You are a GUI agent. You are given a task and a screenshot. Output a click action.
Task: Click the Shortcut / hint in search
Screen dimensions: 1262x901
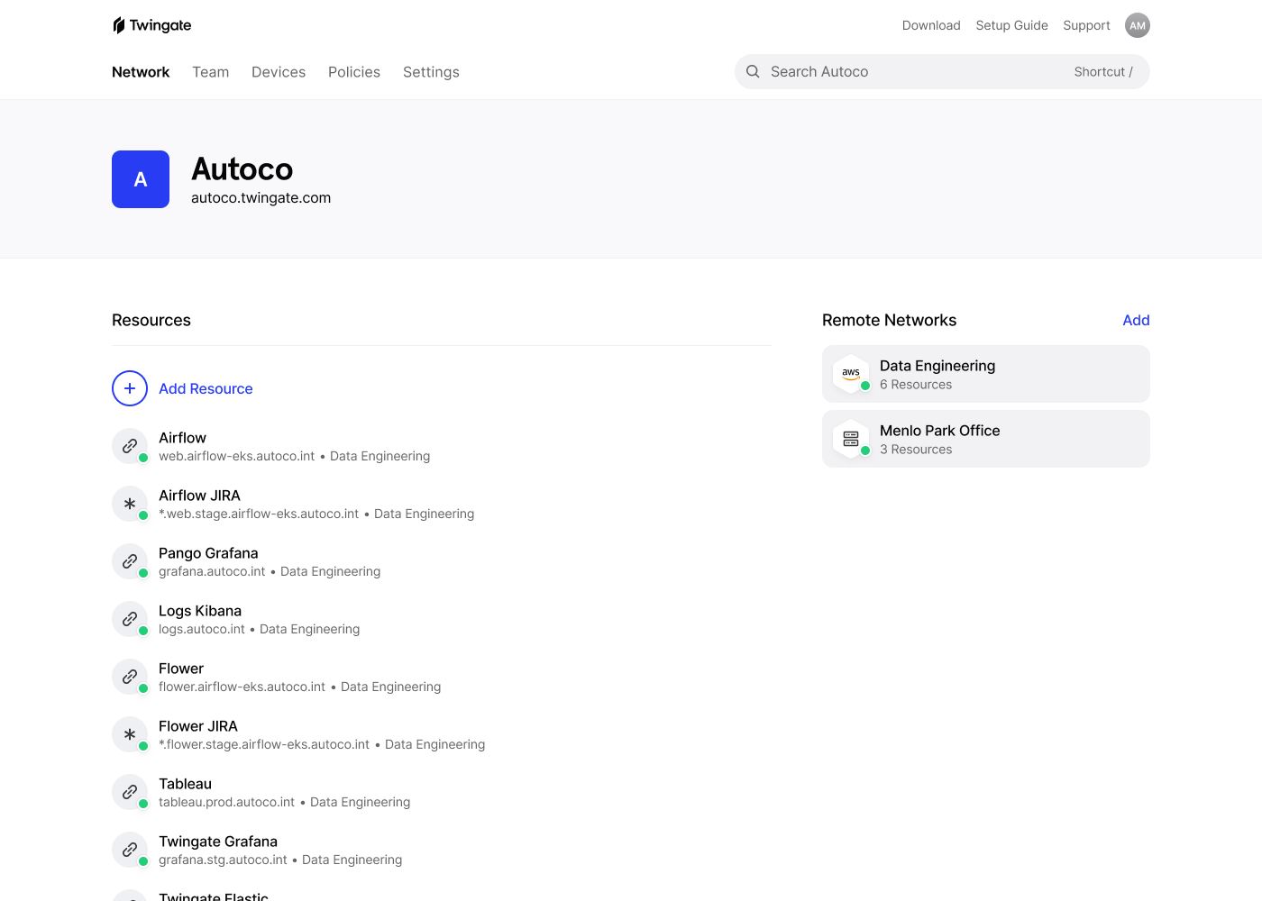point(1103,72)
